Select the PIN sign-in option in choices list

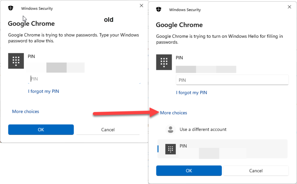[222, 149]
